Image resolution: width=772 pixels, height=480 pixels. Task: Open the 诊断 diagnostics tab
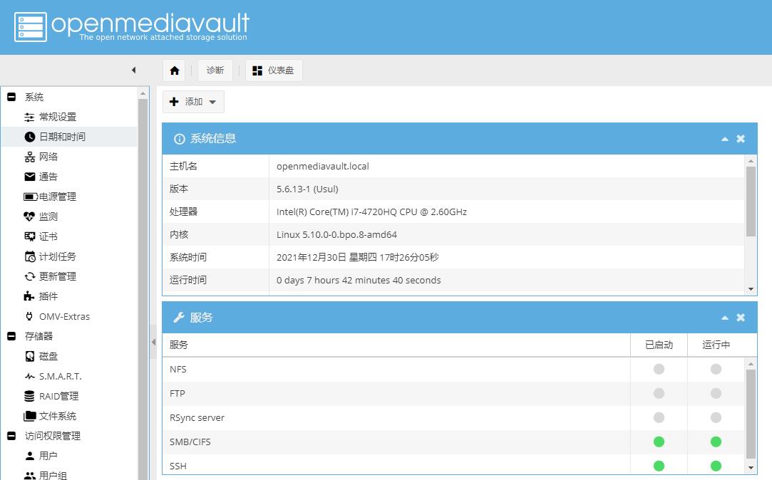point(215,71)
